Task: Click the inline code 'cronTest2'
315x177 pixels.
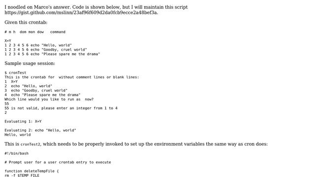Action: (31, 144)
